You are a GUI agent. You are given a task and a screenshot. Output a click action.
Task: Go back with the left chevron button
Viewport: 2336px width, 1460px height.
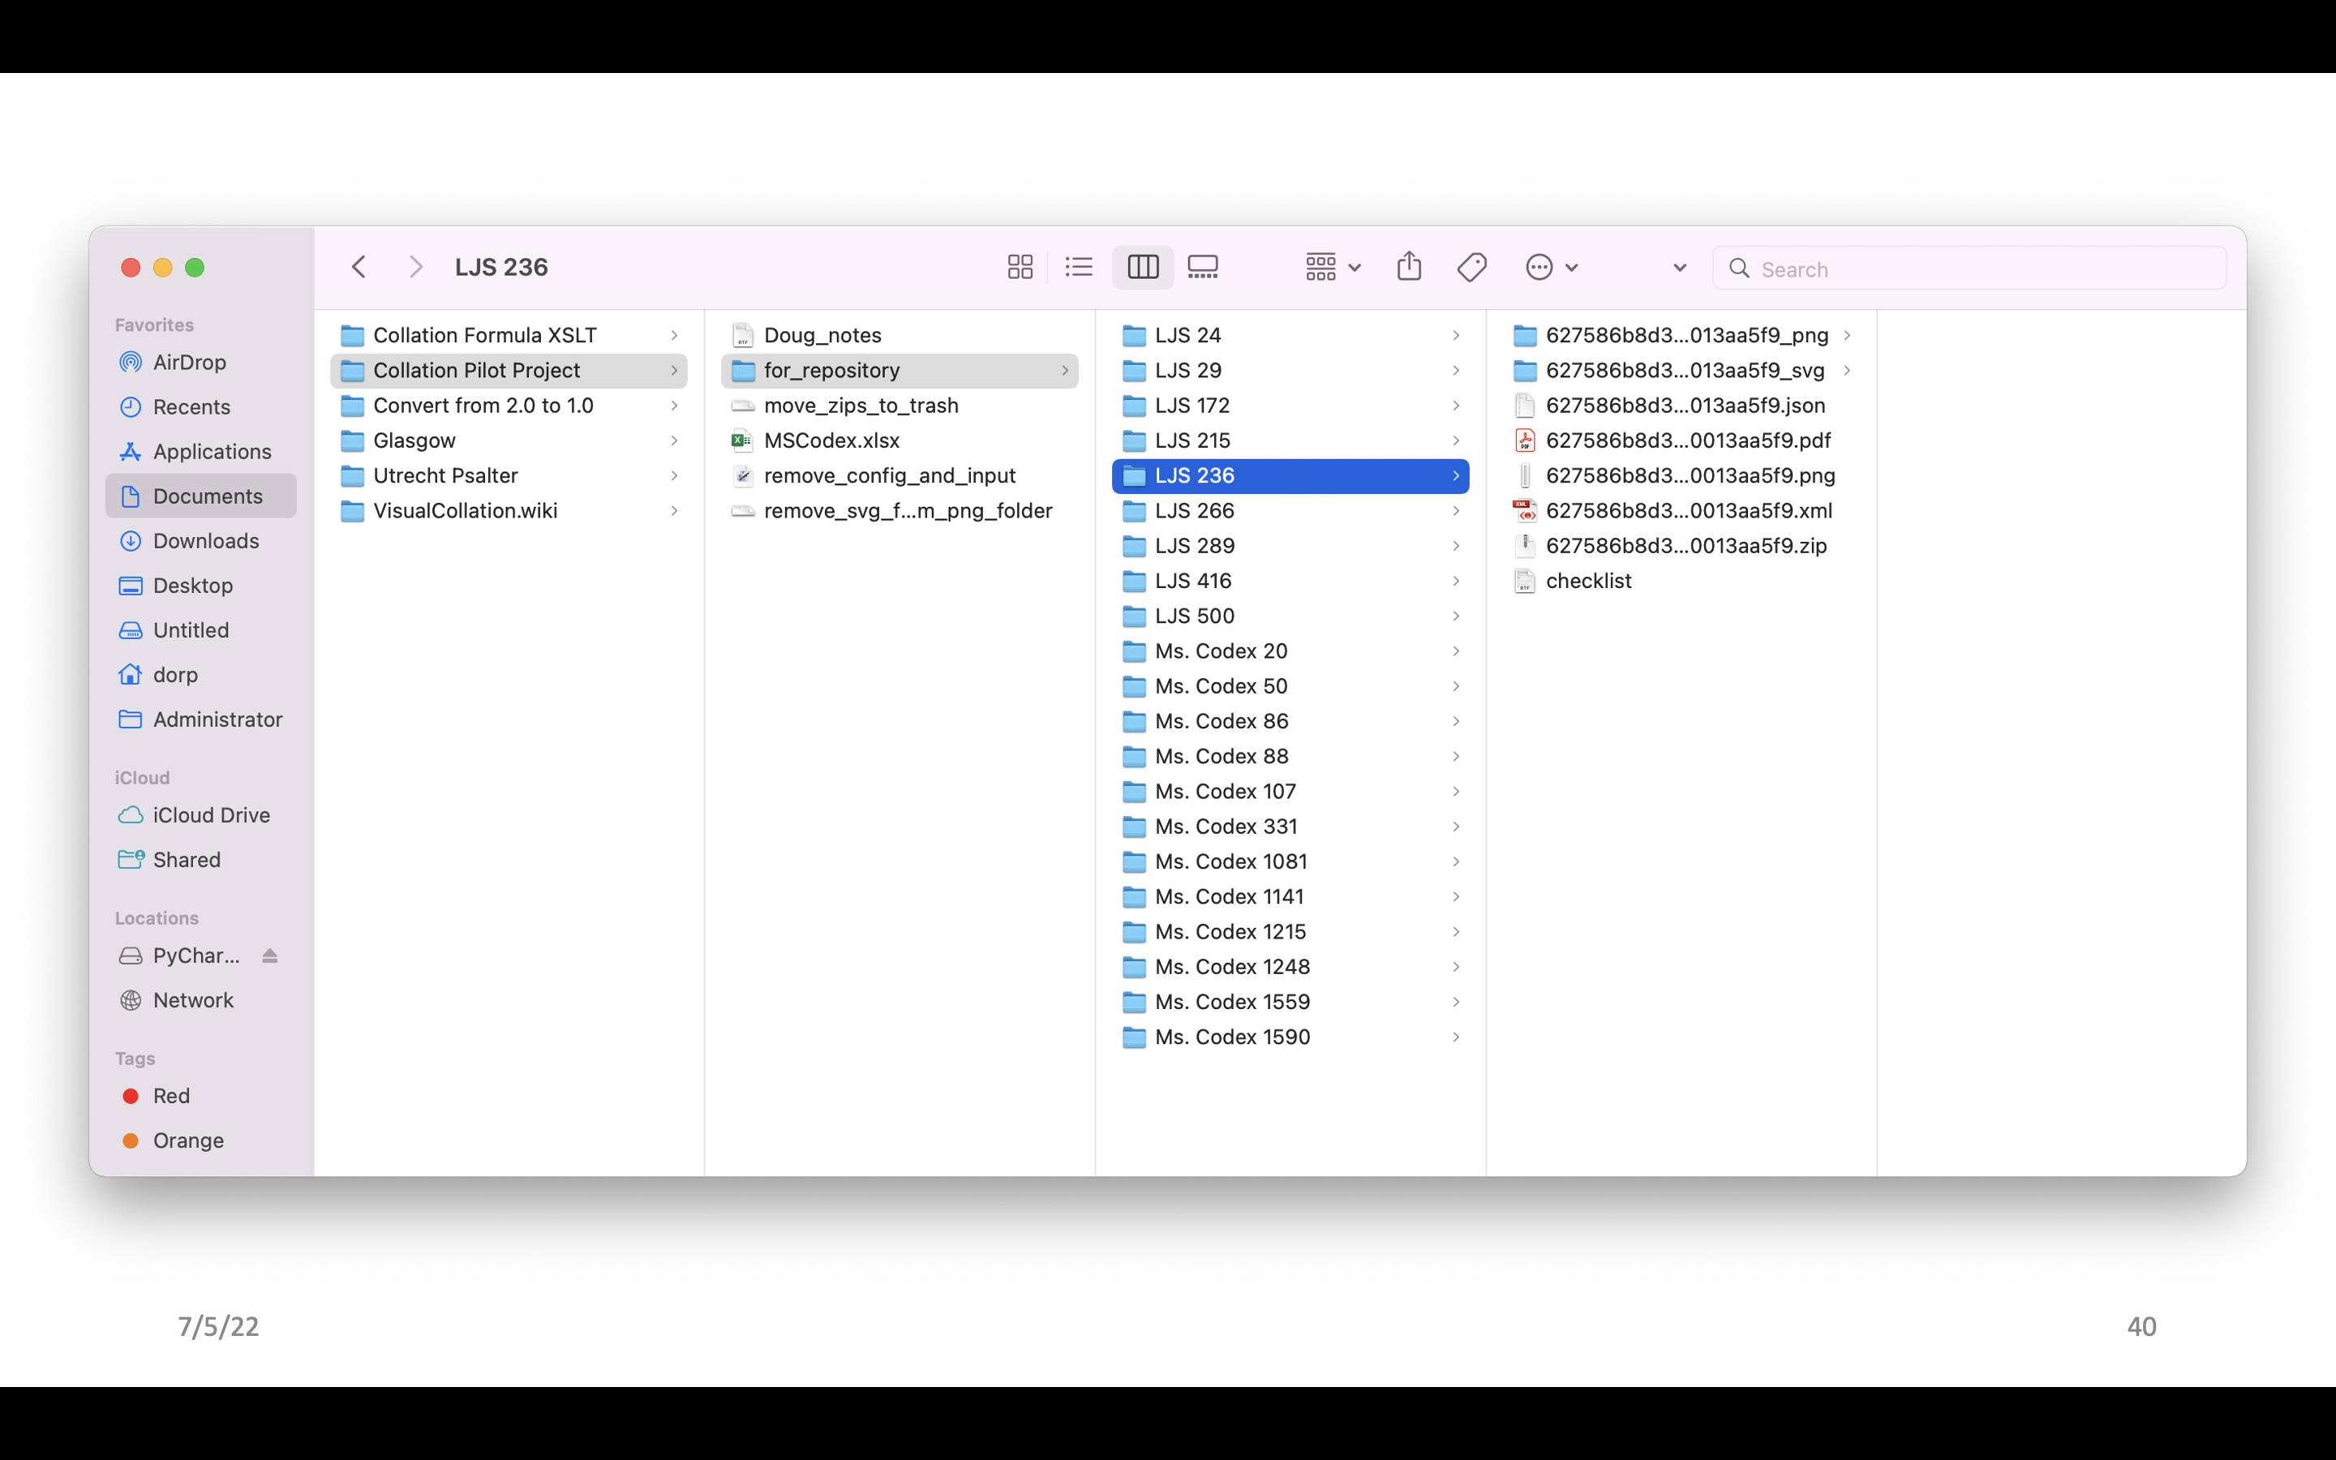tap(359, 268)
